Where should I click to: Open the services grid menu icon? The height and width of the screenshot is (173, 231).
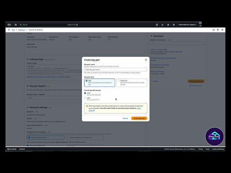pos(16,25)
